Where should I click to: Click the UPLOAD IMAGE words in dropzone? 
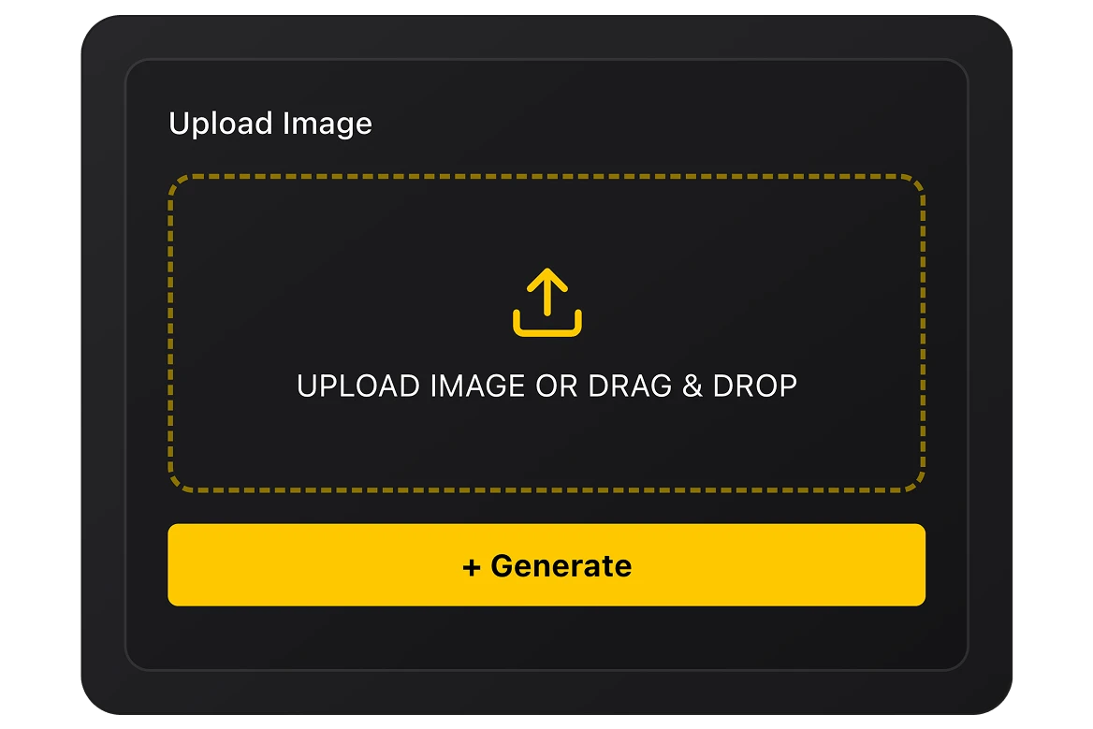[x=411, y=386]
